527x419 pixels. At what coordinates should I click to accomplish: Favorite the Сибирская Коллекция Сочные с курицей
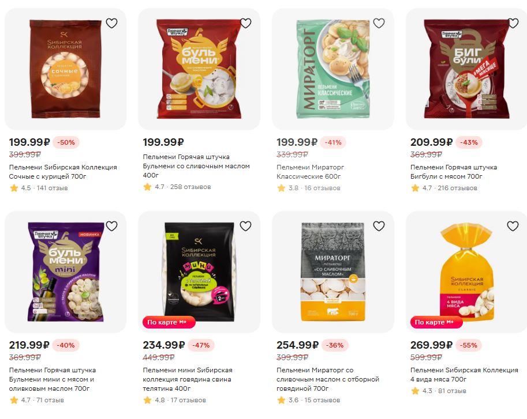click(111, 23)
